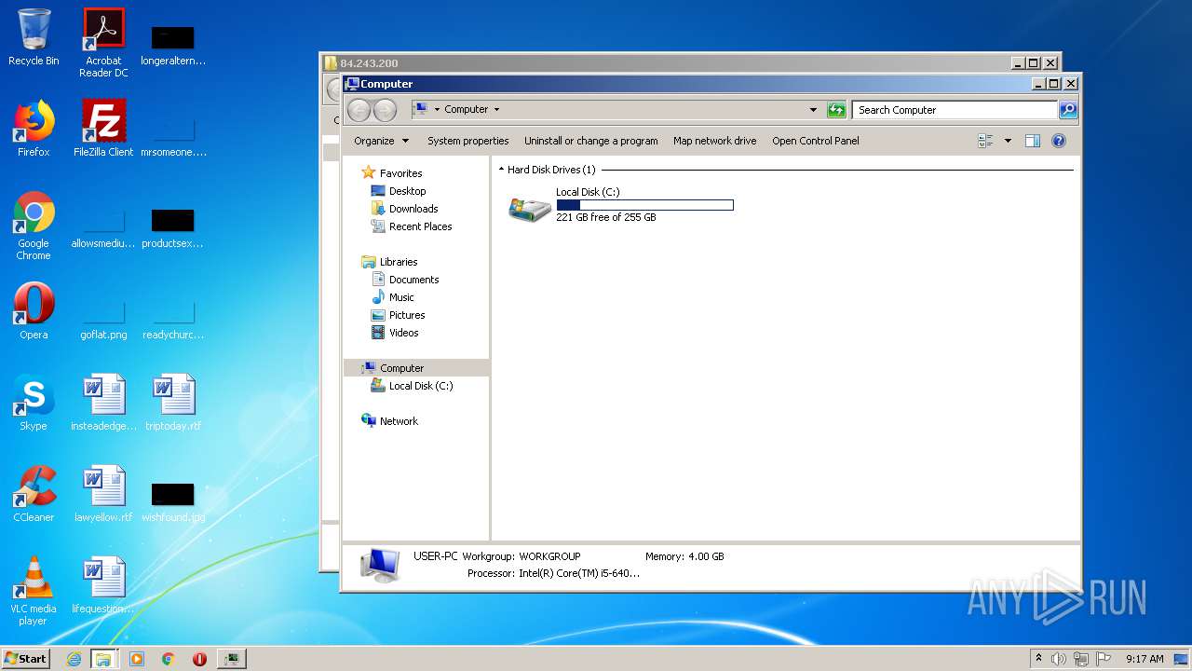Open Explorer help question mark
This screenshot has width=1192, height=671.
1058,141
